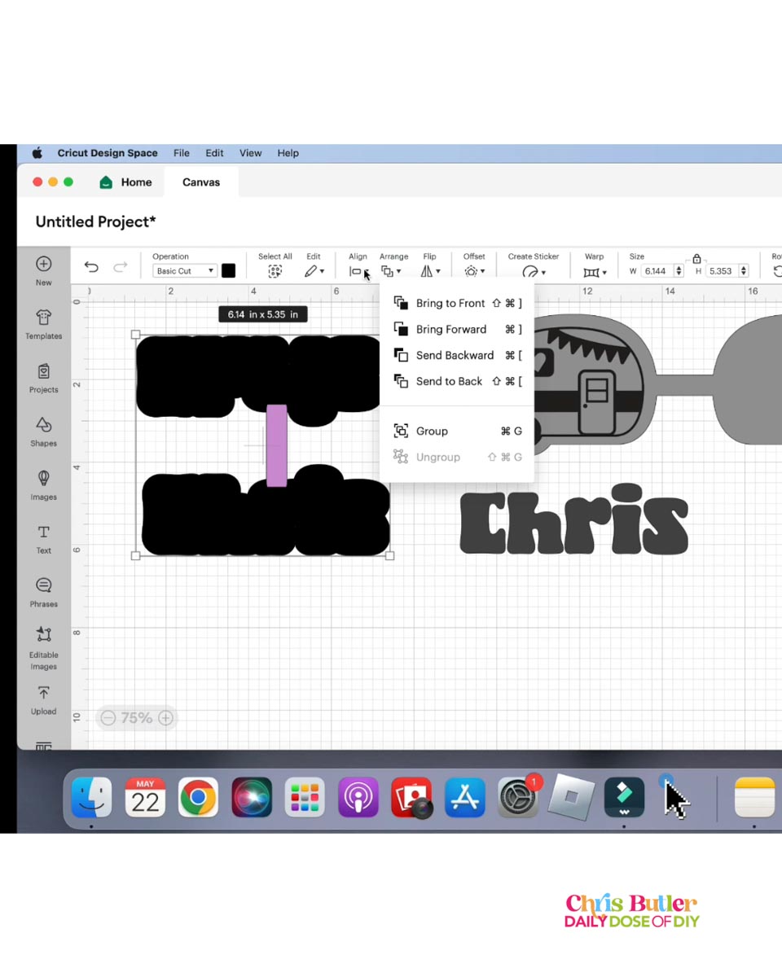Open the Edit pencil tool
Screen dimensions: 782x977
coord(310,271)
